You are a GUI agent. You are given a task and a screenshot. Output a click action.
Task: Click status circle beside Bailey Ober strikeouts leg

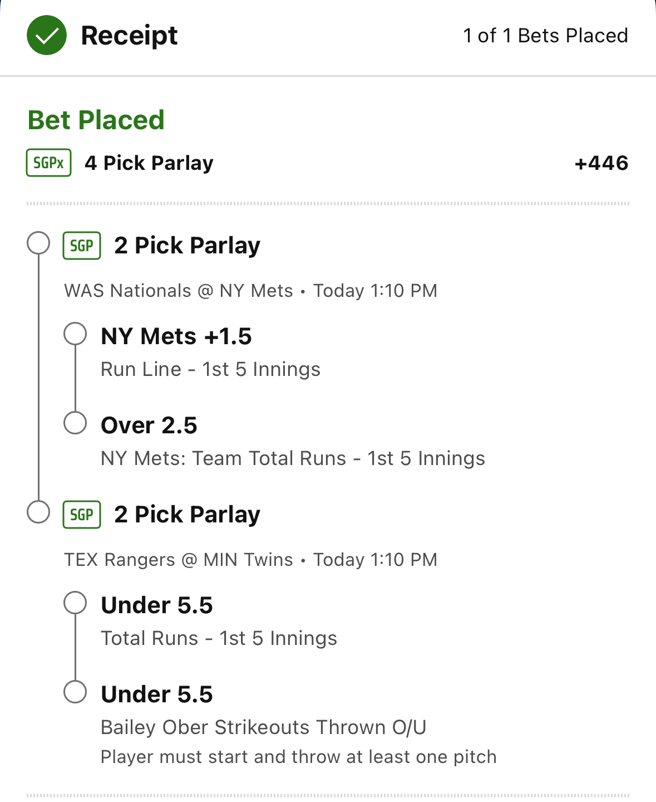75,692
